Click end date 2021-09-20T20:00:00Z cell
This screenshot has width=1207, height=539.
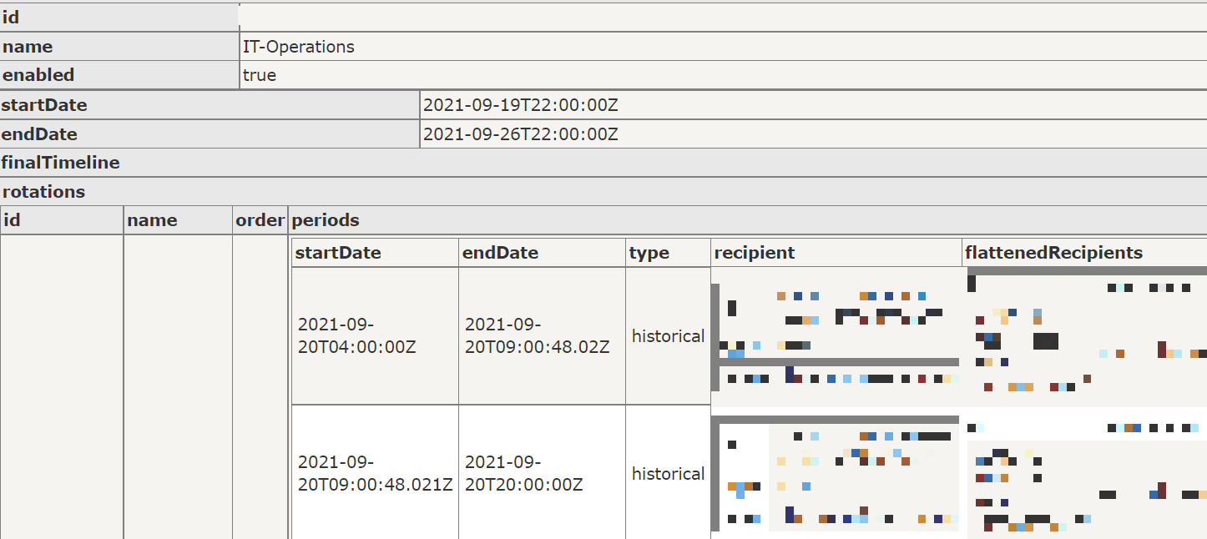[x=542, y=474]
